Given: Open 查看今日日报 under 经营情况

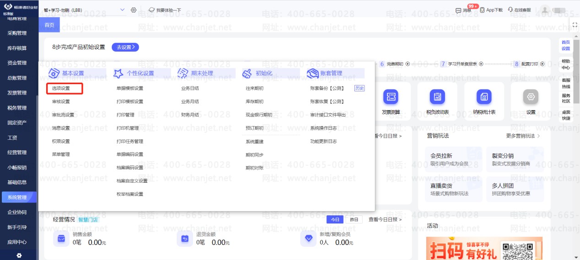Looking at the screenshot, I should [385, 219].
